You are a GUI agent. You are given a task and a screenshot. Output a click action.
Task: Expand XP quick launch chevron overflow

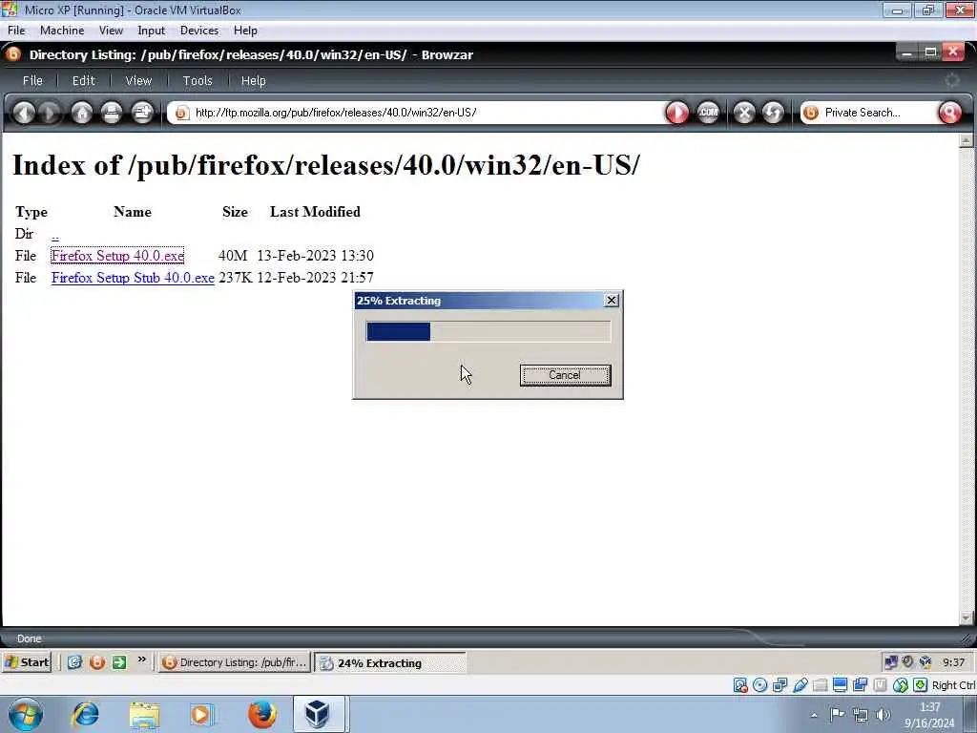[142, 659]
